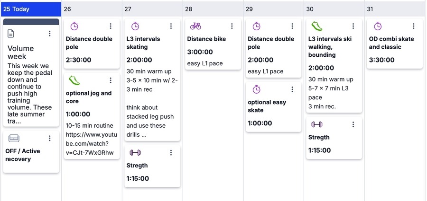
Task: Click the sofa icon on OFF / Active recovery
Action: click(x=14, y=138)
